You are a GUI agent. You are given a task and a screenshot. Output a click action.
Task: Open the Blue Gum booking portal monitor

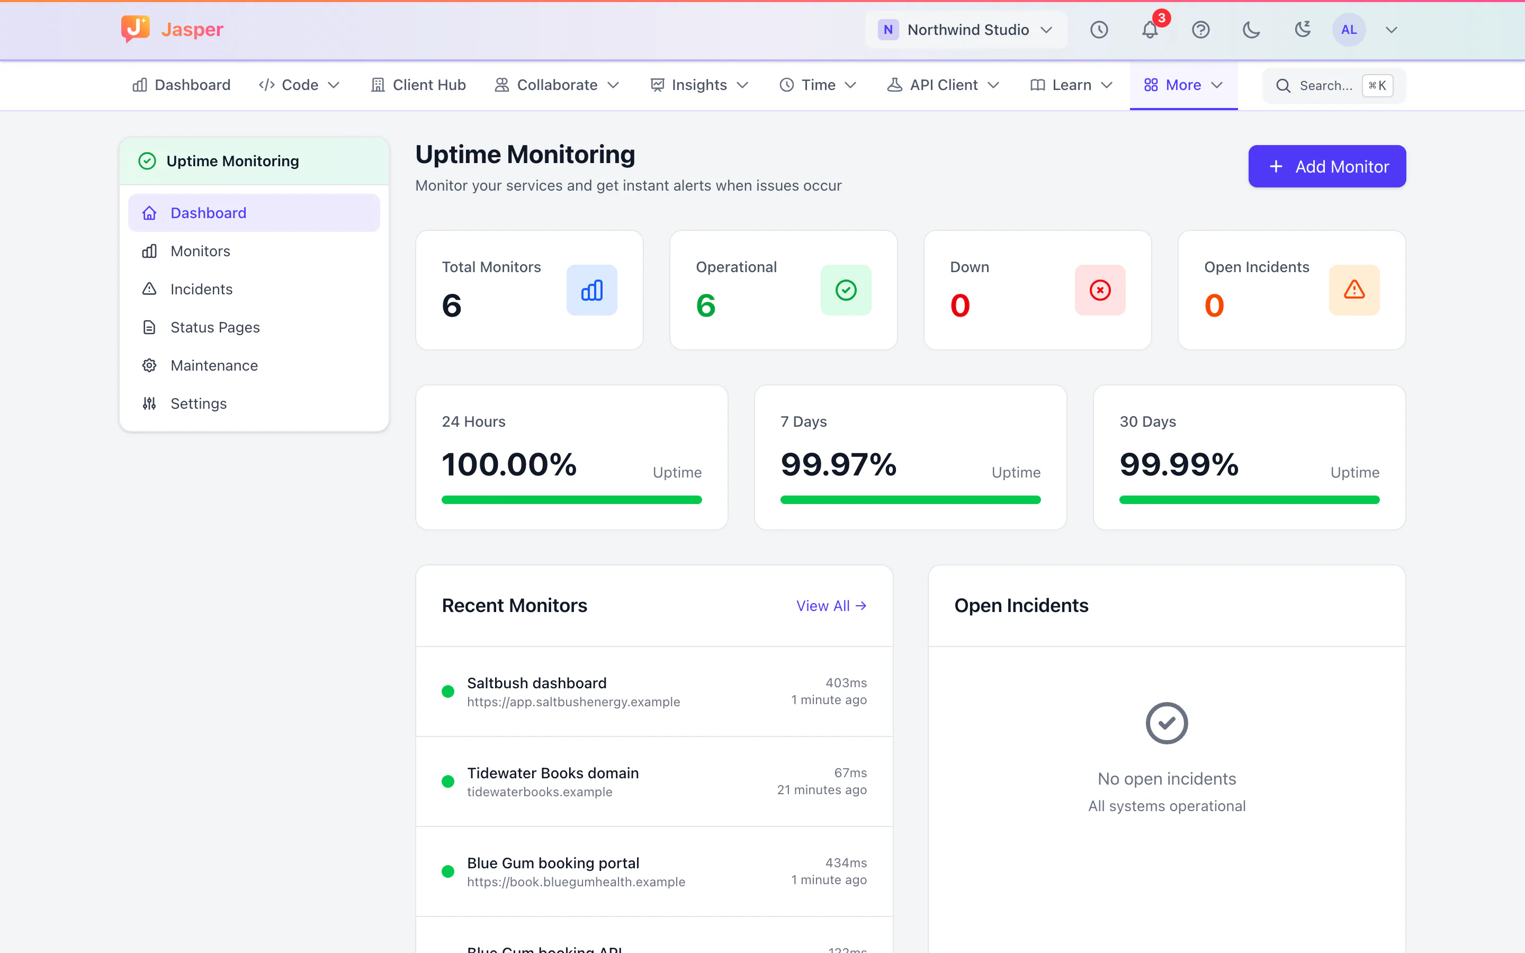(x=654, y=871)
